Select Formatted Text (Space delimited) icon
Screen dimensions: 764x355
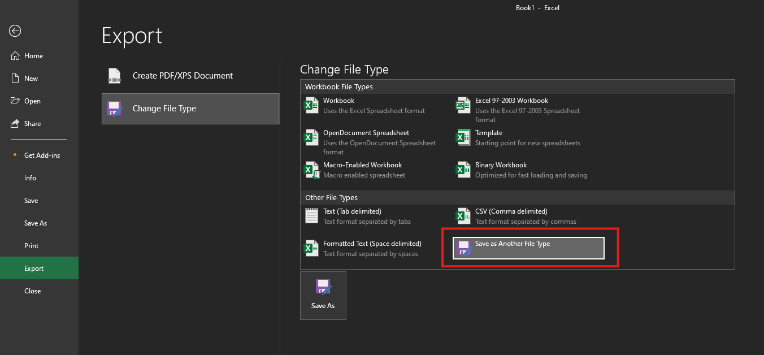(312, 248)
